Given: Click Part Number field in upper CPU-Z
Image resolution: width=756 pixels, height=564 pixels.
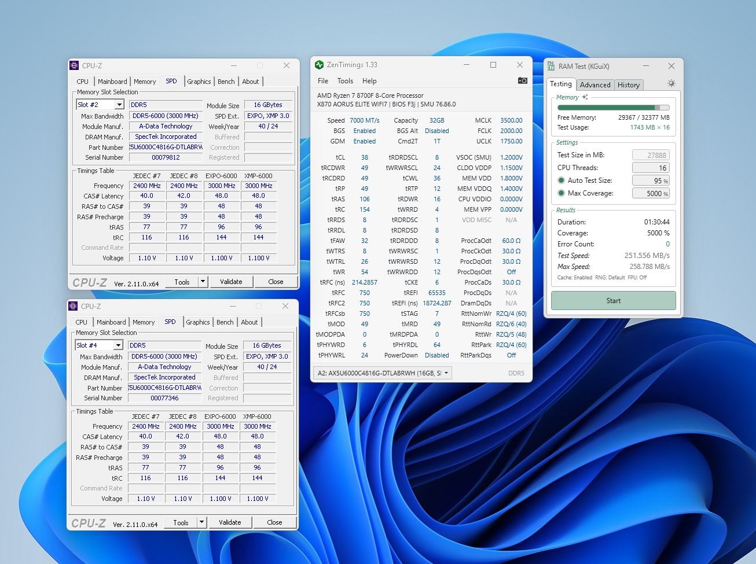Looking at the screenshot, I should point(166,148).
